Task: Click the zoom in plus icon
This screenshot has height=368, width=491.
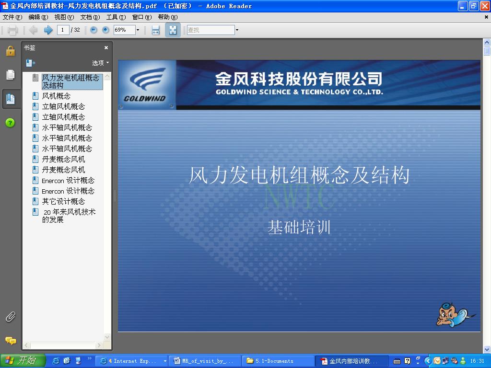Action: coord(105,30)
